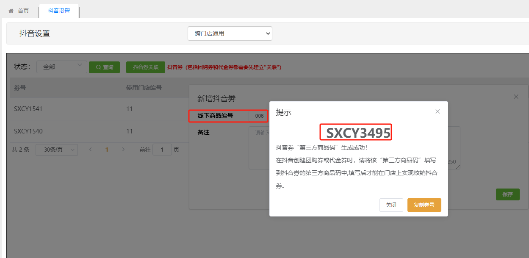Click the 抖音券关联 button
This screenshot has width=529, height=258.
146,67
